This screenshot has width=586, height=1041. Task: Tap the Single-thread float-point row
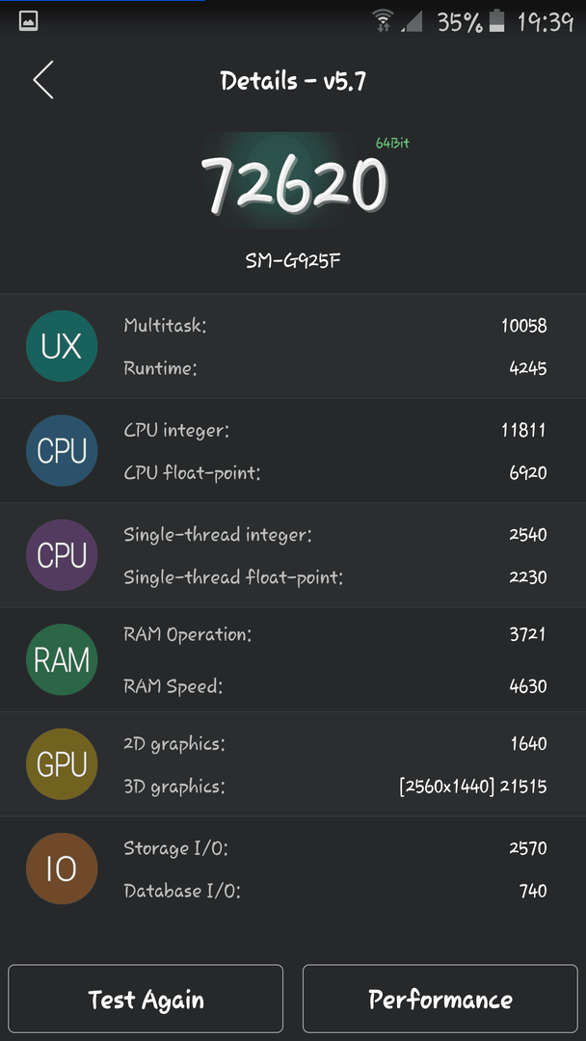pyautogui.click(x=335, y=577)
